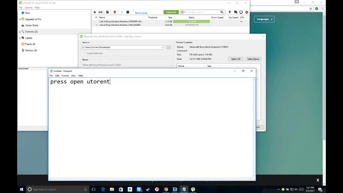Viewport: 343px width, 193px height.
Task: Open uTorrent preferences gear icon
Action: pos(247,12)
